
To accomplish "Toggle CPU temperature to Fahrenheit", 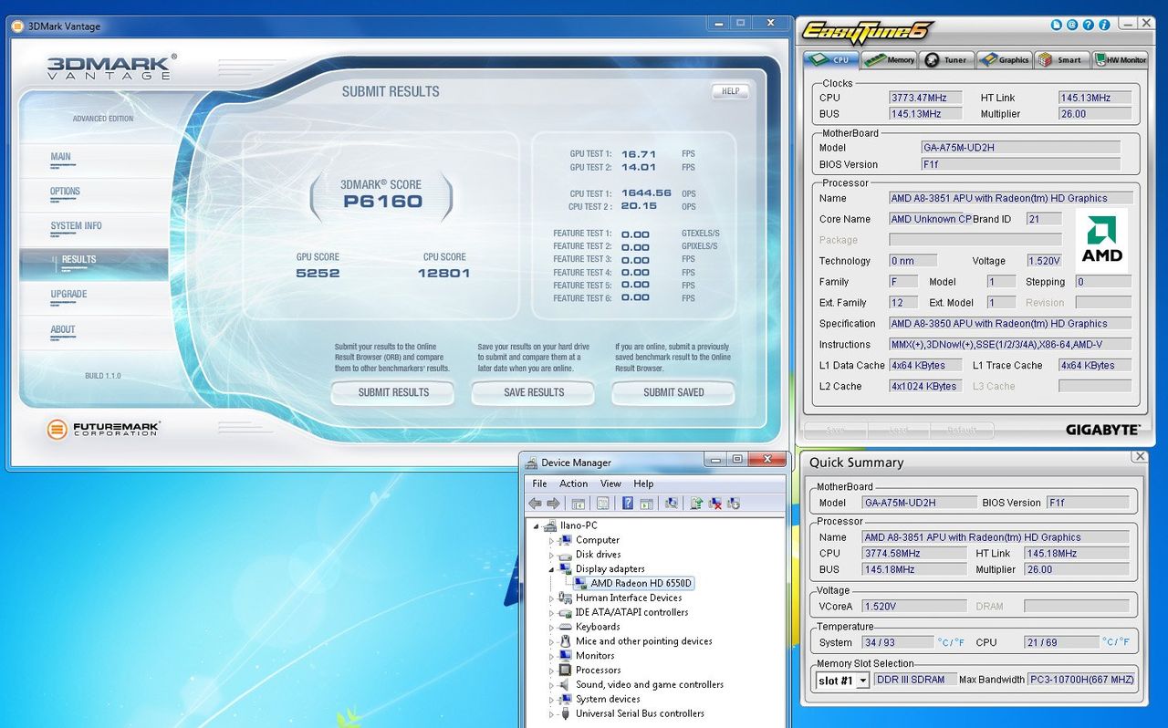I will click(1123, 642).
